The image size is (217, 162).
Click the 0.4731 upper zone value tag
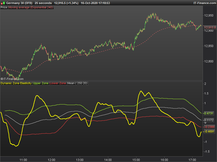click(x=209, y=113)
